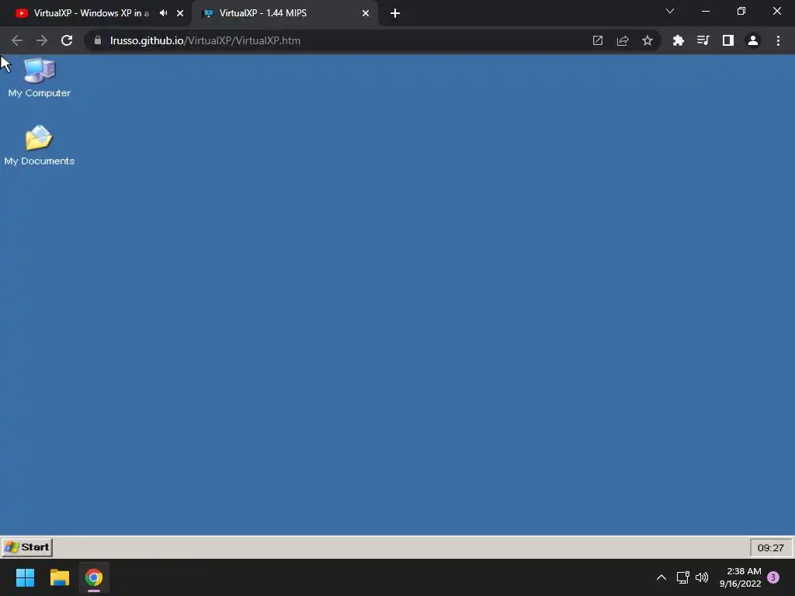Open network status tray icon
Screen dimensions: 795x596
tap(683, 577)
